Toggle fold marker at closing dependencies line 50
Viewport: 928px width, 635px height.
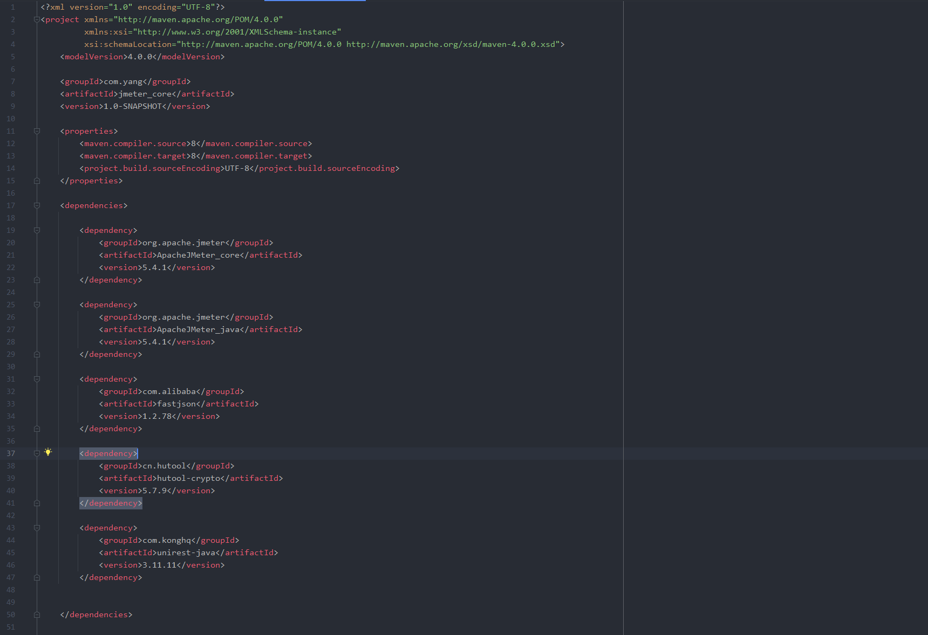37,615
